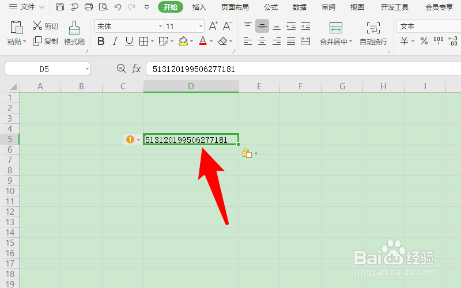Click the distributed alignment icon
Image resolution: width=461 pixels, height=288 pixels.
[305, 41]
